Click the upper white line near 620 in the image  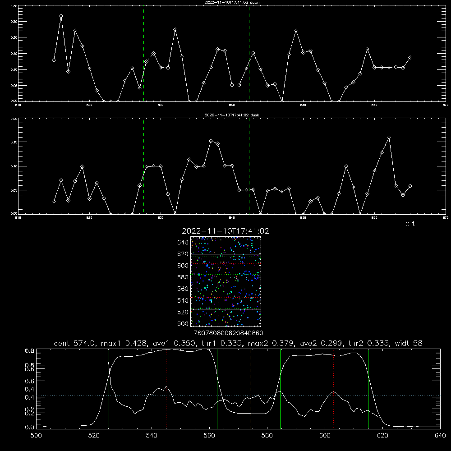[x=226, y=254]
